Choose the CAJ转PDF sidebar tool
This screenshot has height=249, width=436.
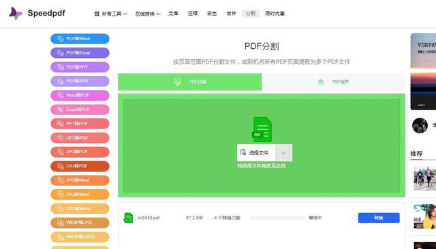point(80,166)
